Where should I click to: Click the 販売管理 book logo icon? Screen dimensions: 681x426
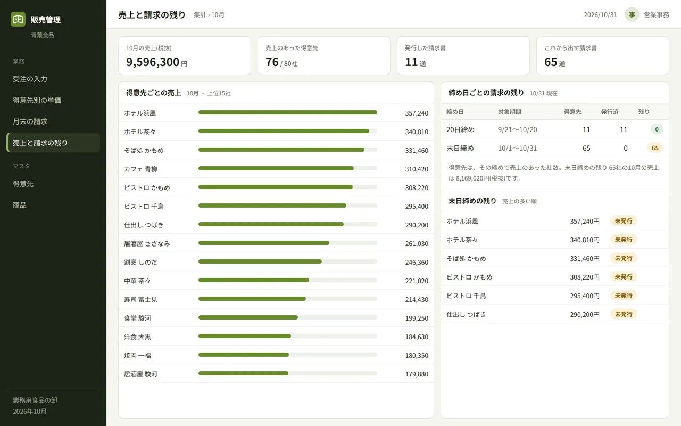[18, 19]
